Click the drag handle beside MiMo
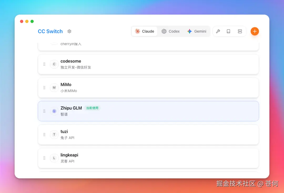 44,88
